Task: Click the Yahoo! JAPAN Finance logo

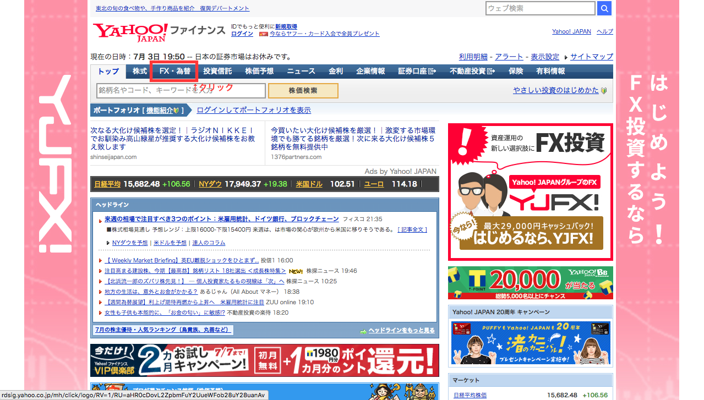Action: (159, 32)
